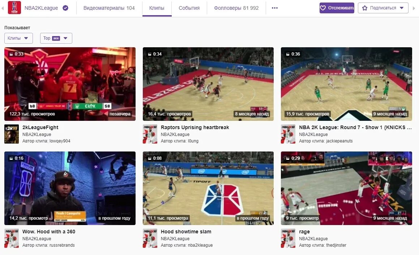The width and height of the screenshot is (419, 255).
Task: Open the Видеоматериалы 104 tab
Action: pos(109,8)
